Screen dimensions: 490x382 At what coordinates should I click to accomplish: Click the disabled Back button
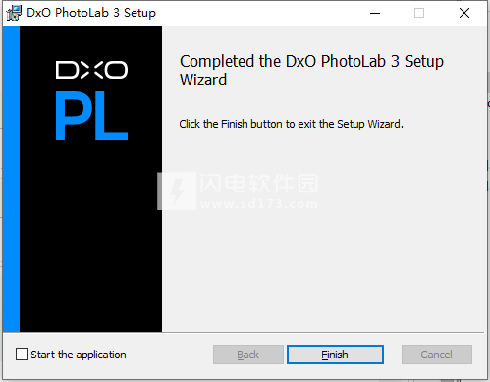(248, 355)
